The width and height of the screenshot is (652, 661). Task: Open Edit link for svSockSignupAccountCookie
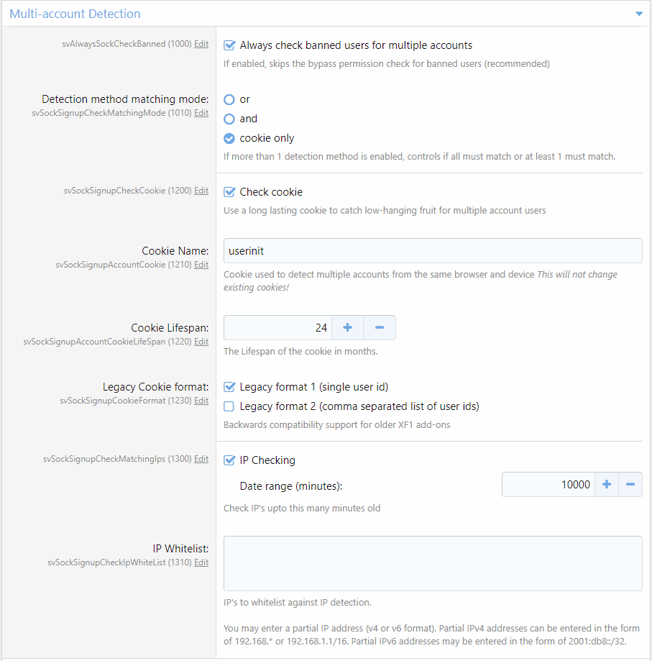201,265
